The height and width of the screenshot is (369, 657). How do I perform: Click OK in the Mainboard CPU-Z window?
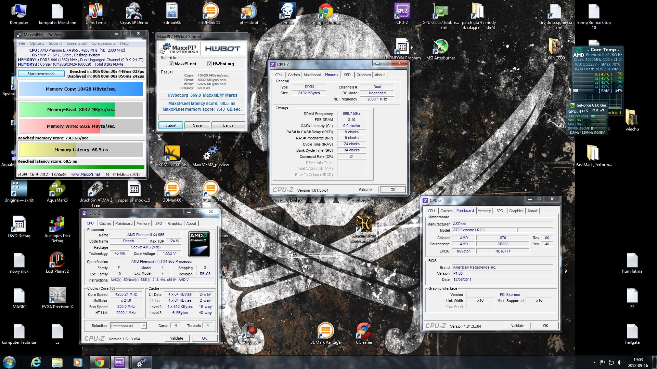[x=546, y=326]
